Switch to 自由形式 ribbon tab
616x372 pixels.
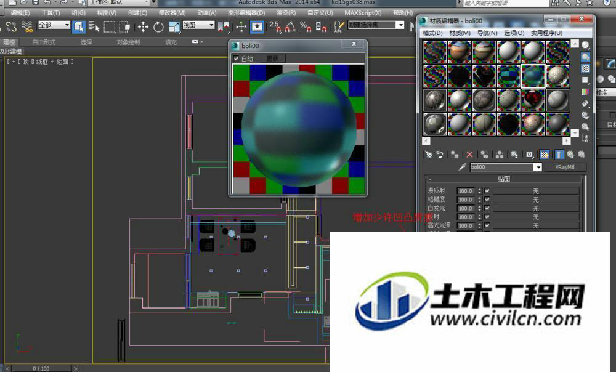pos(44,42)
